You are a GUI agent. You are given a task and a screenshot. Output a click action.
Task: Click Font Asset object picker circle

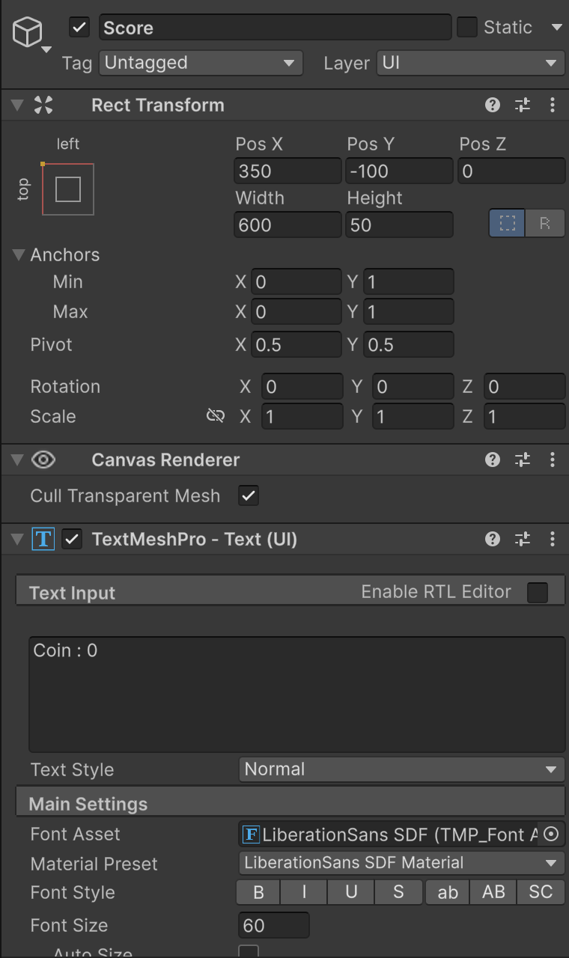point(551,834)
